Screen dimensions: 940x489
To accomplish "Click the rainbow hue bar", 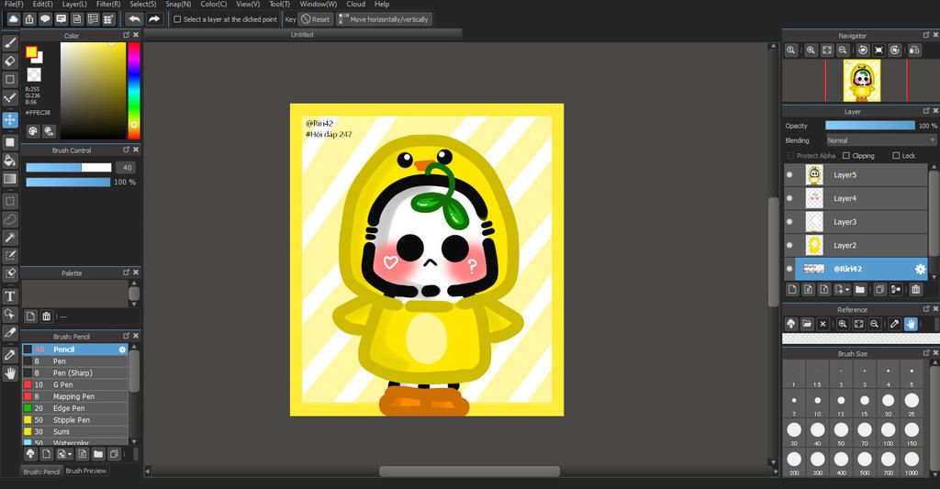I will tap(134, 91).
